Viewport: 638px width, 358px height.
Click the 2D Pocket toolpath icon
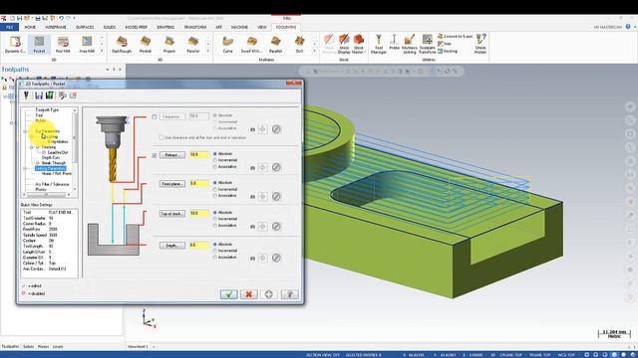click(x=39, y=44)
